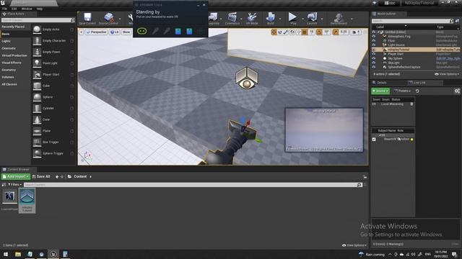Click the Live Link settings gear icon
Viewport: 462px width, 259px height.
point(457,91)
